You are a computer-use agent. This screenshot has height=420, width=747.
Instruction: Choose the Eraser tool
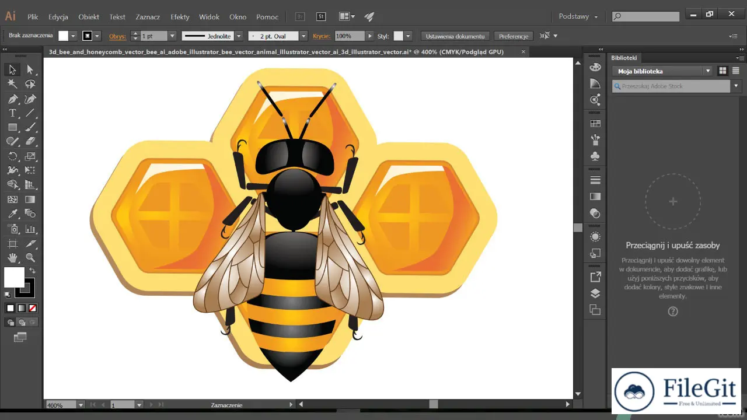click(30, 142)
